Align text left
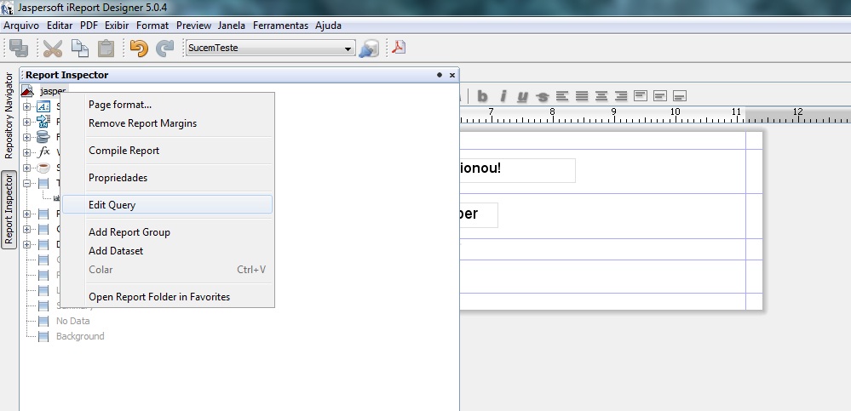The width and height of the screenshot is (851, 411). [562, 96]
